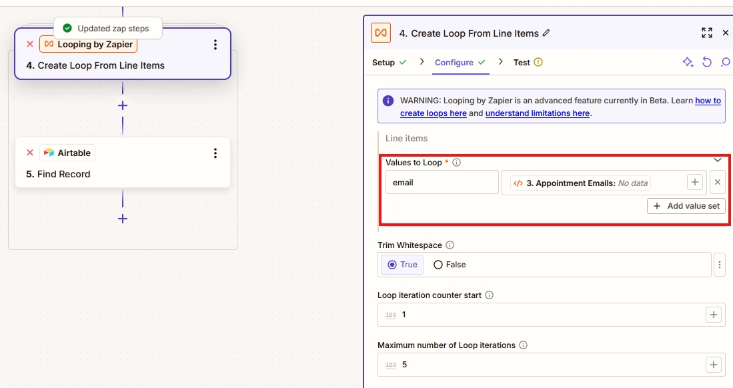Add step below Airtable Find Record
This screenshot has height=388, width=733.
123,218
